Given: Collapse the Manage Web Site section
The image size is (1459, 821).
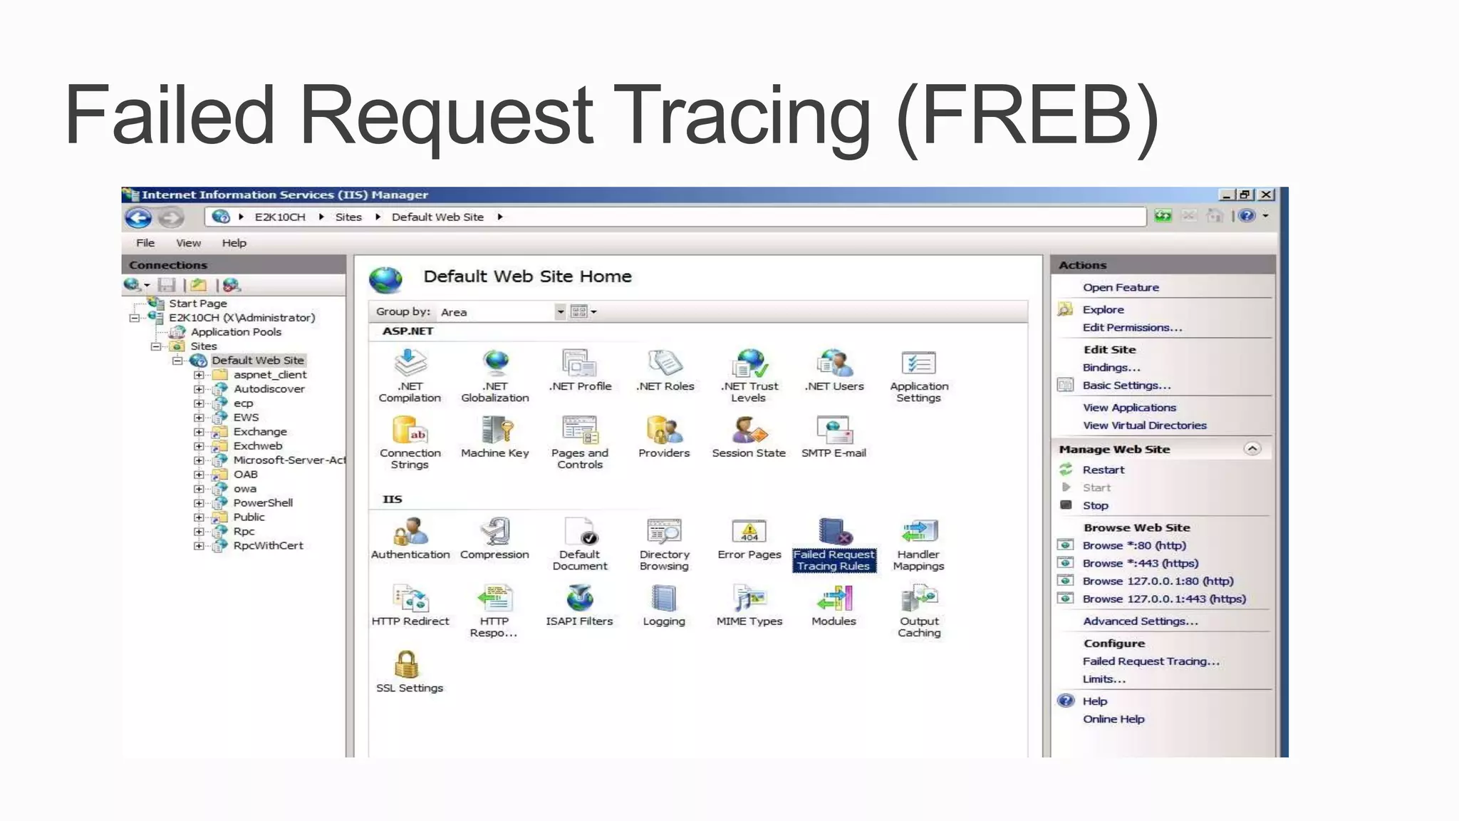Looking at the screenshot, I should (1252, 449).
